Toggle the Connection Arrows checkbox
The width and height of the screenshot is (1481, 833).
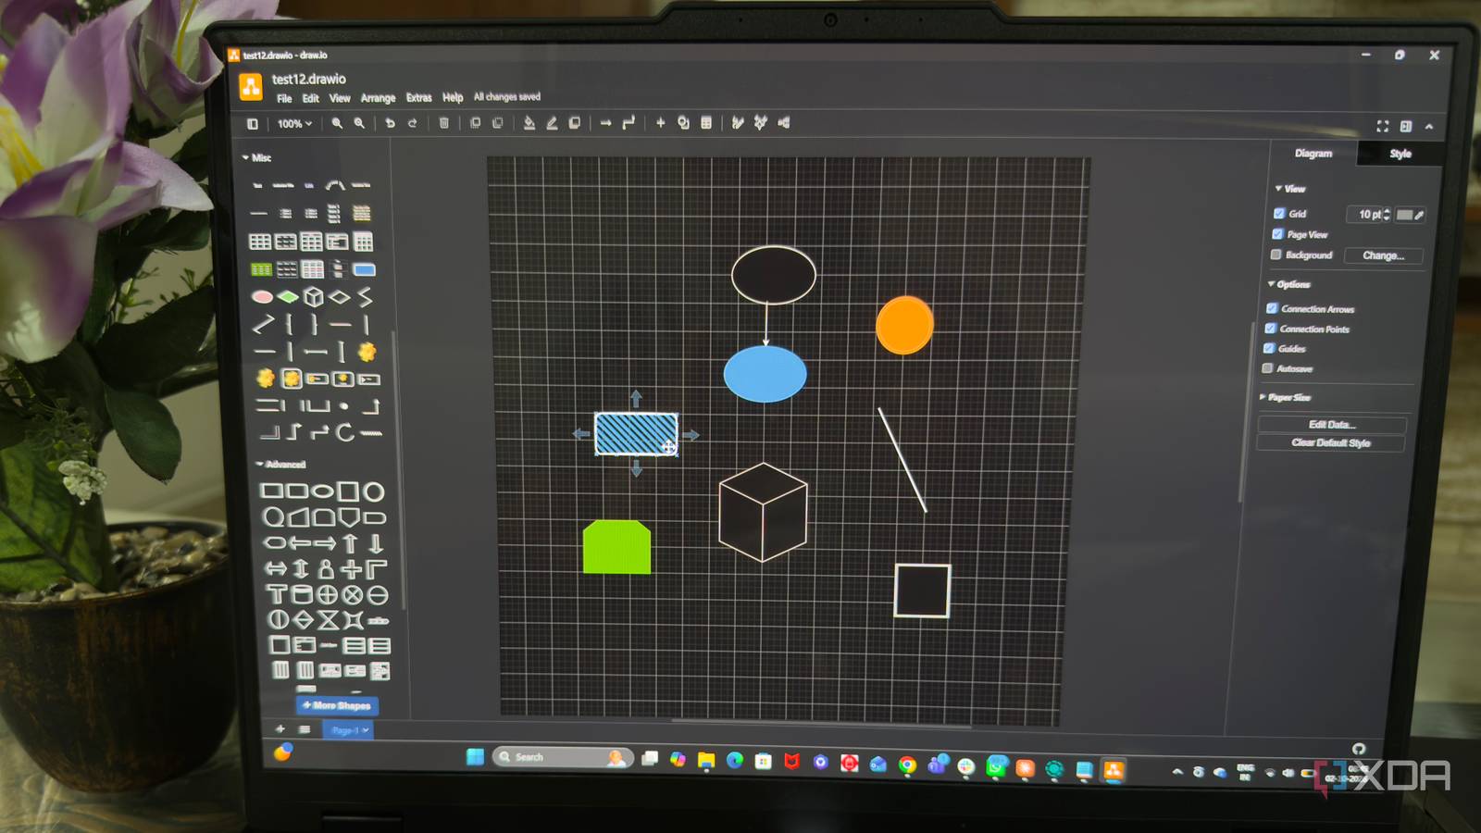point(1272,308)
